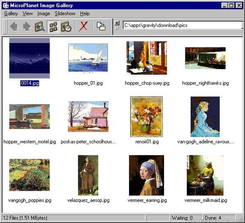Toggle the thumbnail grid view icon
The width and height of the screenshot is (245, 223).
click(x=53, y=27)
